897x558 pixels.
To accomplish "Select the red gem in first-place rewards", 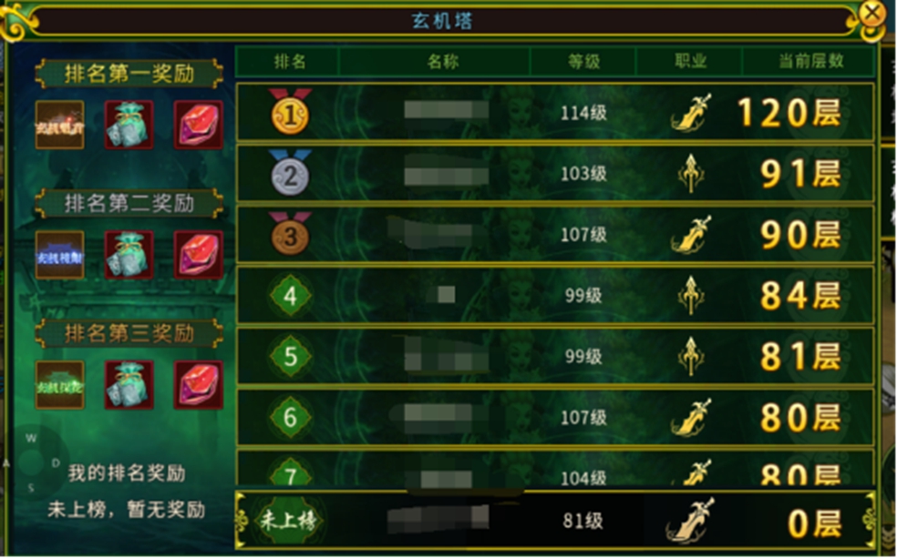I will point(198,125).
